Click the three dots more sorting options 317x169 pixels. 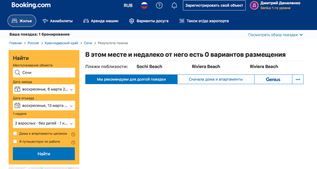[x=298, y=80]
